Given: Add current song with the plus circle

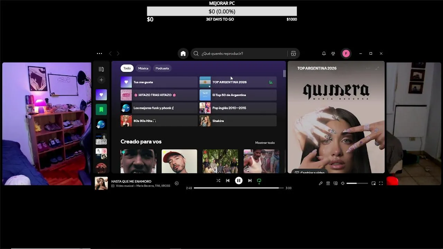Looking at the screenshot, I should pos(177,183).
